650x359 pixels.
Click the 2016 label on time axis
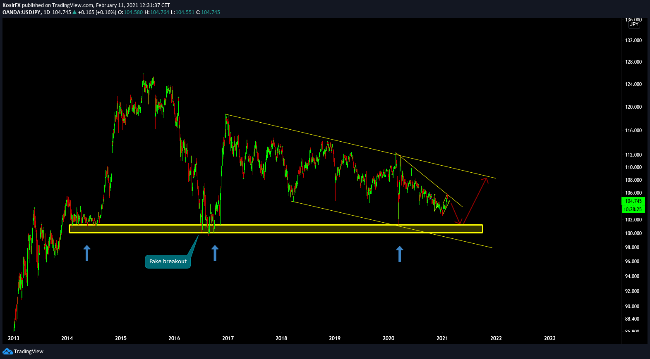pos(174,338)
